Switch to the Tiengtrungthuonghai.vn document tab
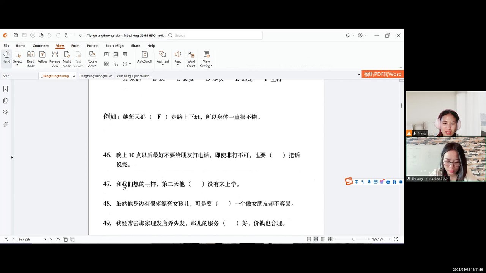Viewport: 486px width, 273px height. [x=96, y=76]
